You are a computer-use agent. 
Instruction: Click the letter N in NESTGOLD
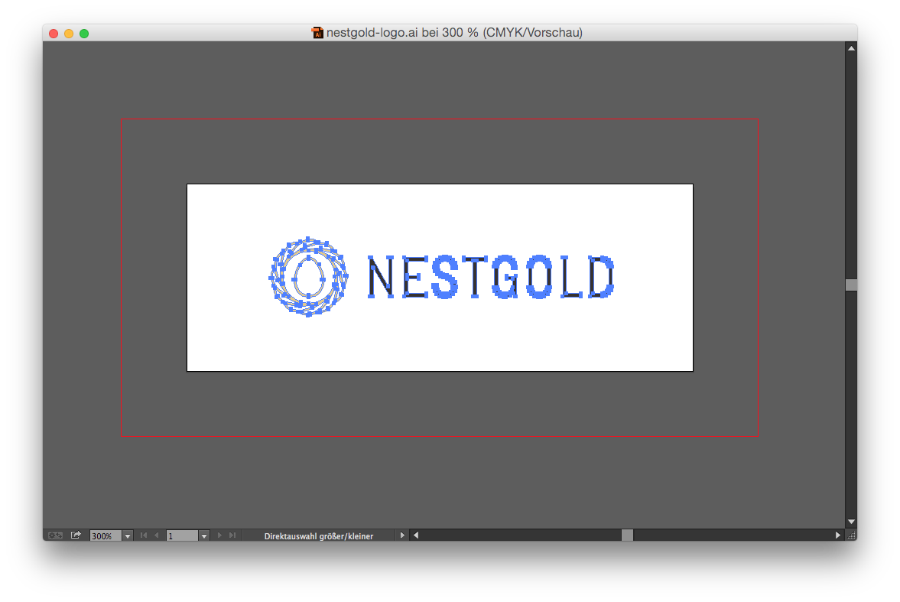381,278
